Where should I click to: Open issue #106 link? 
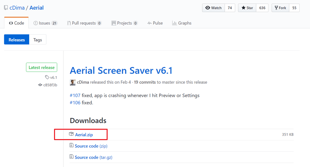coord(75,103)
